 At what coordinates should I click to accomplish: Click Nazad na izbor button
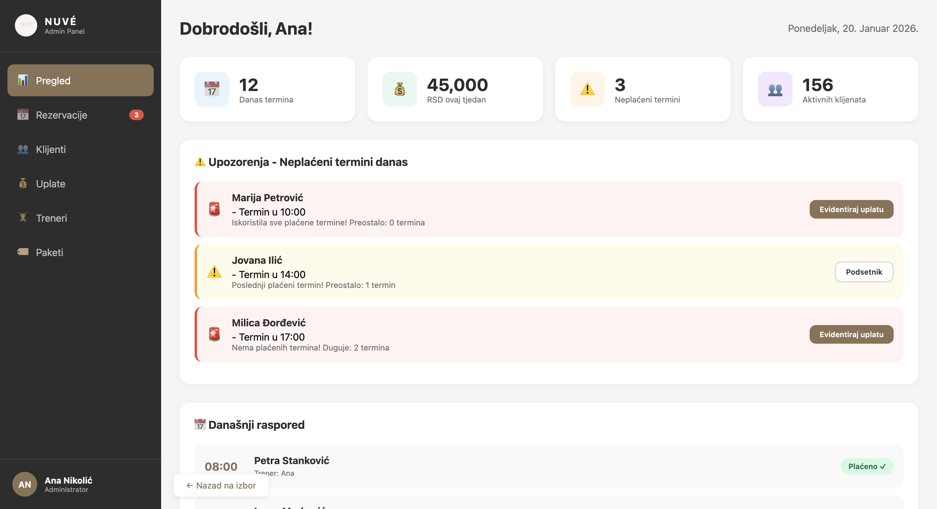point(221,485)
